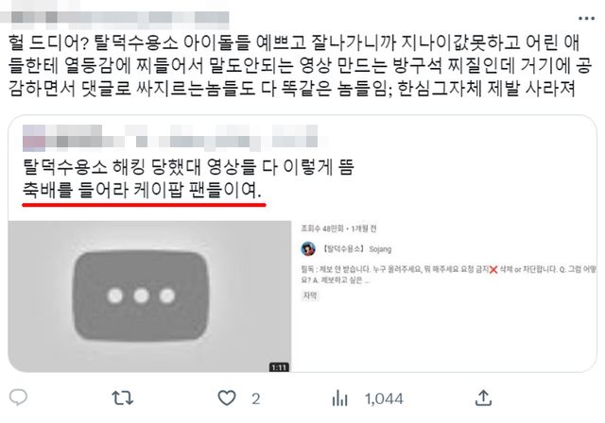View analytics via the bar chart icon
The width and height of the screenshot is (605, 423).
pos(339,398)
